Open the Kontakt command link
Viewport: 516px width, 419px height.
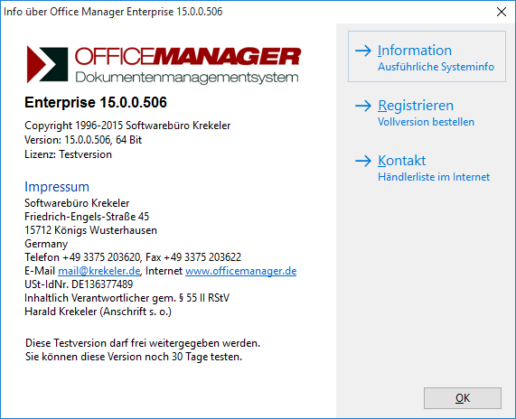pyautogui.click(x=427, y=167)
